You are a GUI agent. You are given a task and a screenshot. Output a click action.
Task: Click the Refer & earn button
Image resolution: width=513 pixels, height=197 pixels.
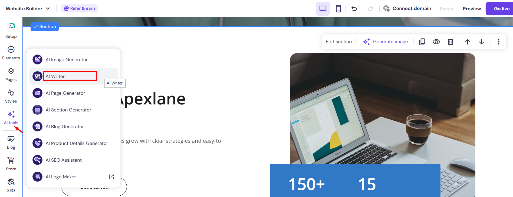[79, 8]
